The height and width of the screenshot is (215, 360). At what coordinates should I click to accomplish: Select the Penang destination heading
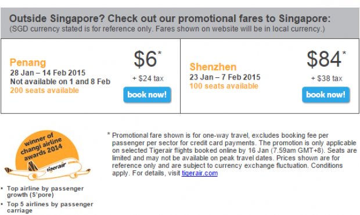click(28, 63)
